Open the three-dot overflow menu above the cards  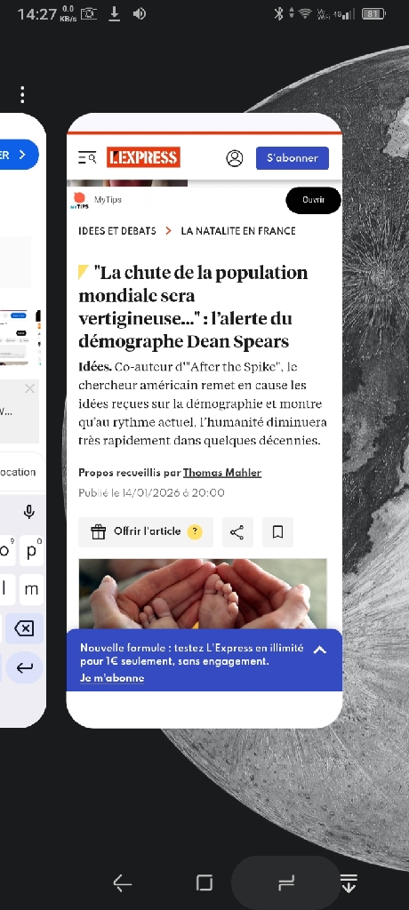[22, 94]
